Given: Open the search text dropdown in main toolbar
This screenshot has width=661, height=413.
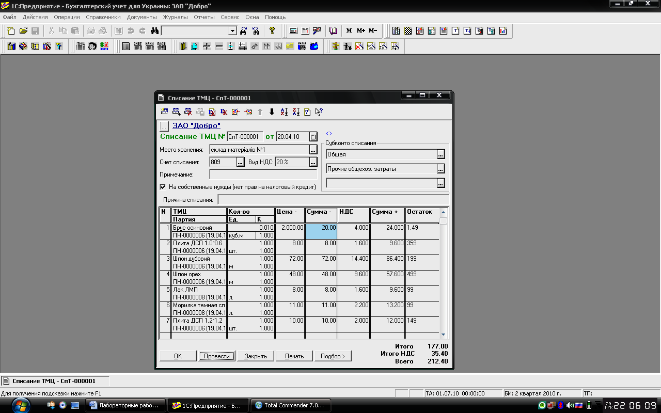Looking at the screenshot, I should click(232, 31).
